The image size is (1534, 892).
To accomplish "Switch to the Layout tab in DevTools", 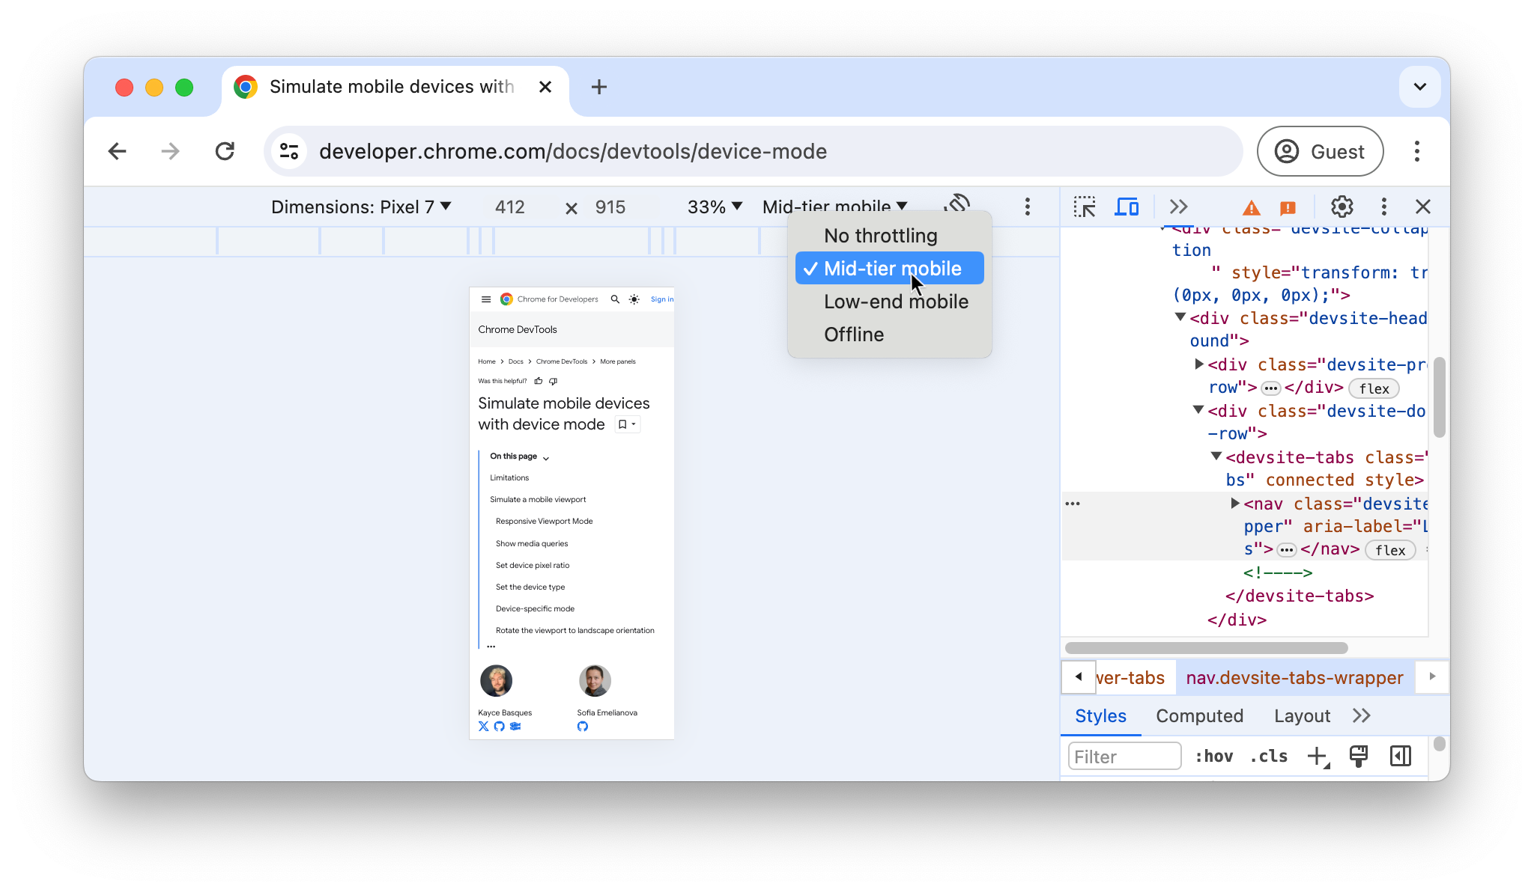I will [x=1301, y=715].
